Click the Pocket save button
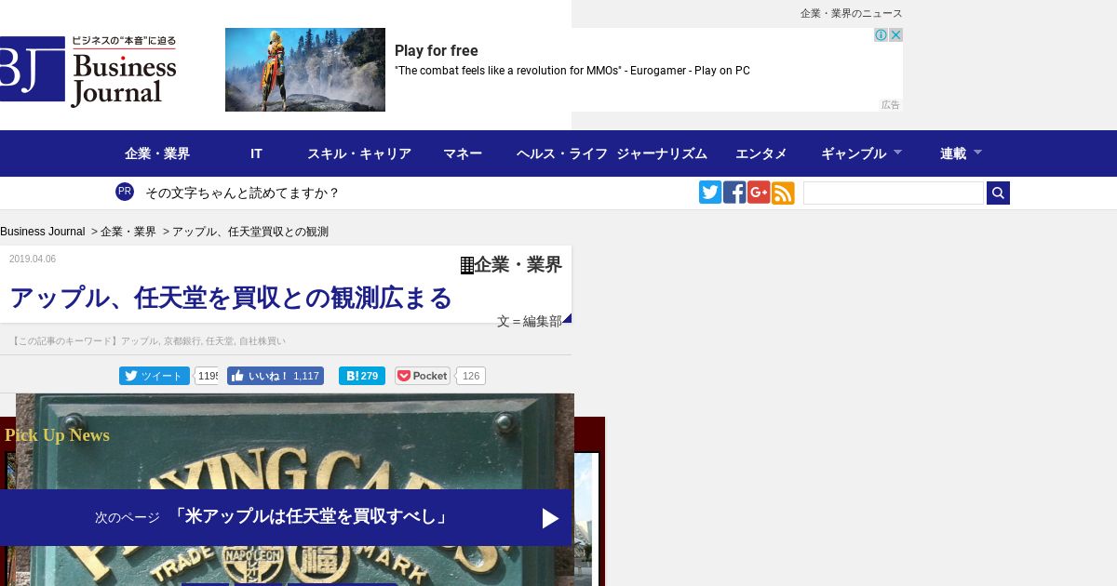 (x=423, y=376)
